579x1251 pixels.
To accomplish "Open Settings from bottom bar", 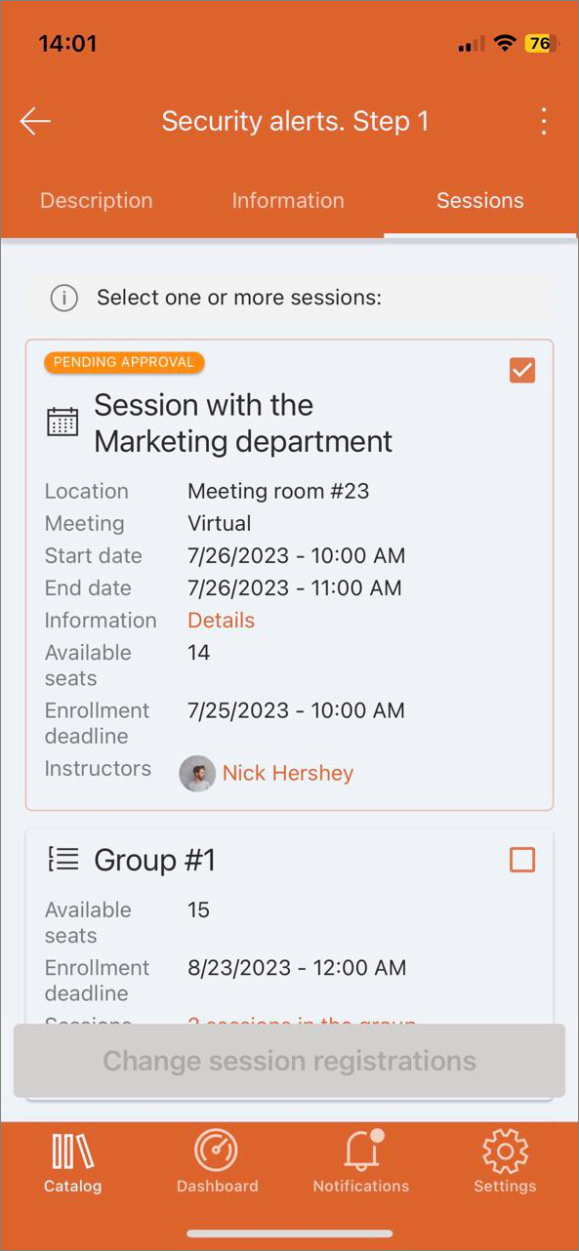I will (505, 1163).
